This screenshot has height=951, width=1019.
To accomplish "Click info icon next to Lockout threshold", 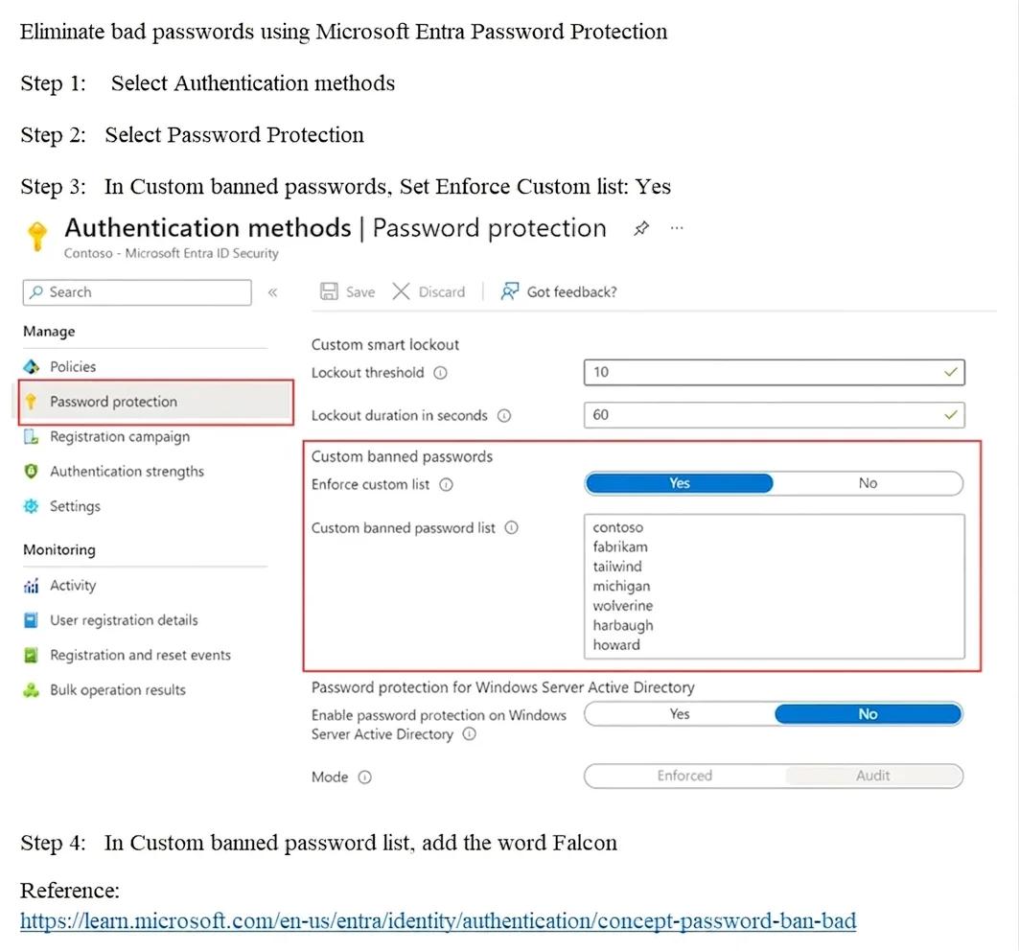I will click(441, 373).
